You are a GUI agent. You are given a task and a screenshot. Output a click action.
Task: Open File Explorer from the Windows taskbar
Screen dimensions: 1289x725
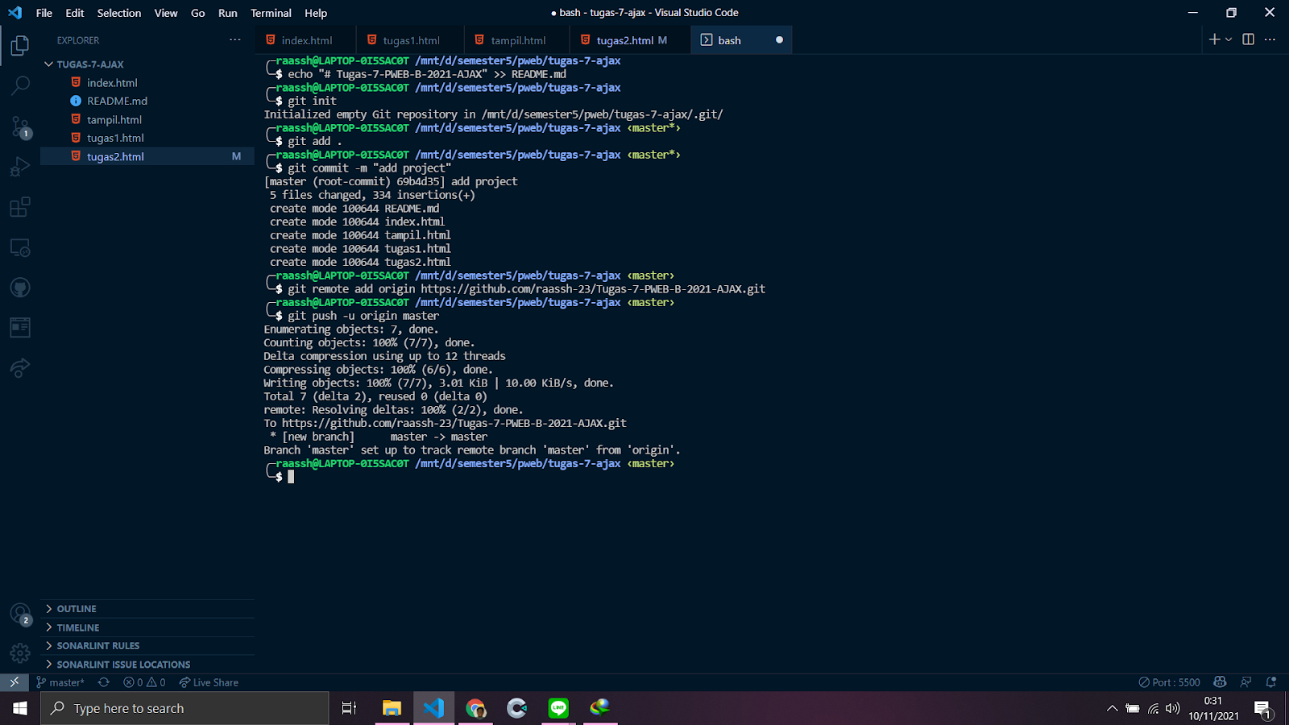tap(392, 708)
